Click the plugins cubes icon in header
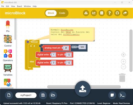Image resolution: width=133 pixels, height=105 pixels. pyautogui.click(x=86, y=13)
